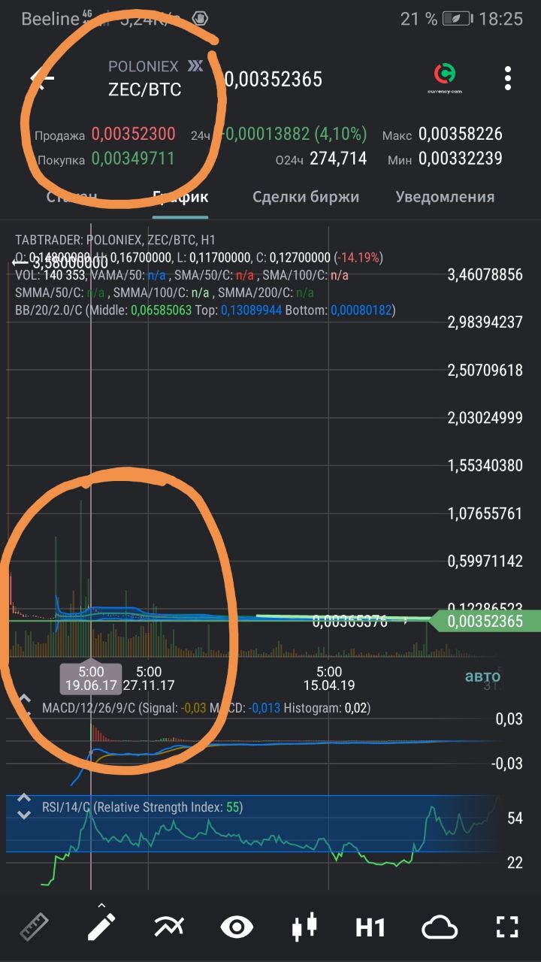Tap the 1,07655761 price axis label
Viewport: 541px width, 962px height.
click(485, 514)
